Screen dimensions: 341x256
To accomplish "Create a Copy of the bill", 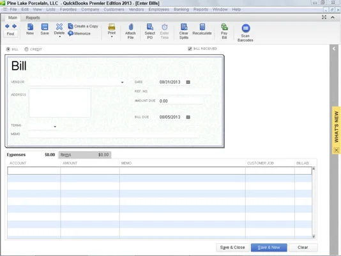I will click(x=83, y=26).
